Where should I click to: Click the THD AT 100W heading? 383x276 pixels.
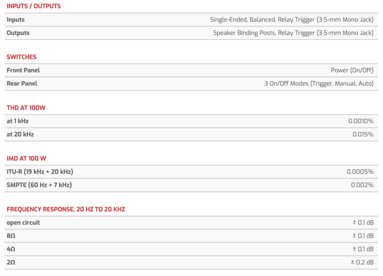pyautogui.click(x=26, y=108)
